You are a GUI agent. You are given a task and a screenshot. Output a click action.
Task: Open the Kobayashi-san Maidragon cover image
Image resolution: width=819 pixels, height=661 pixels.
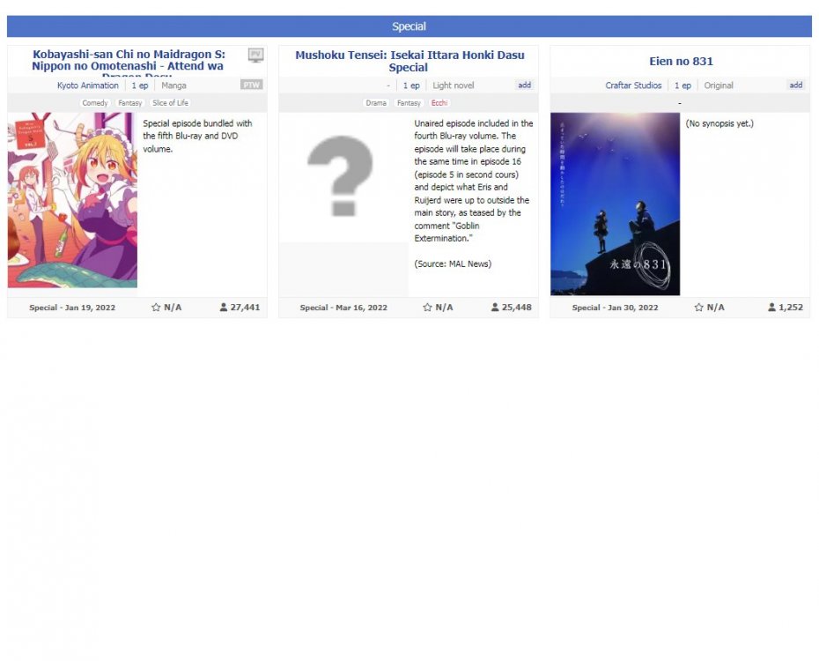[x=72, y=200]
